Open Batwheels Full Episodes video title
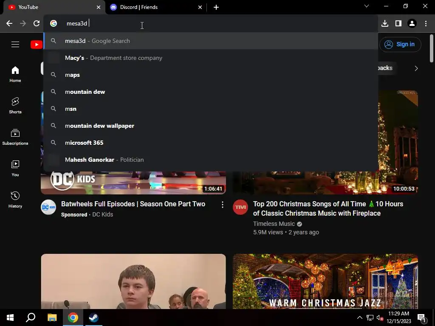This screenshot has width=435, height=326. (133, 204)
